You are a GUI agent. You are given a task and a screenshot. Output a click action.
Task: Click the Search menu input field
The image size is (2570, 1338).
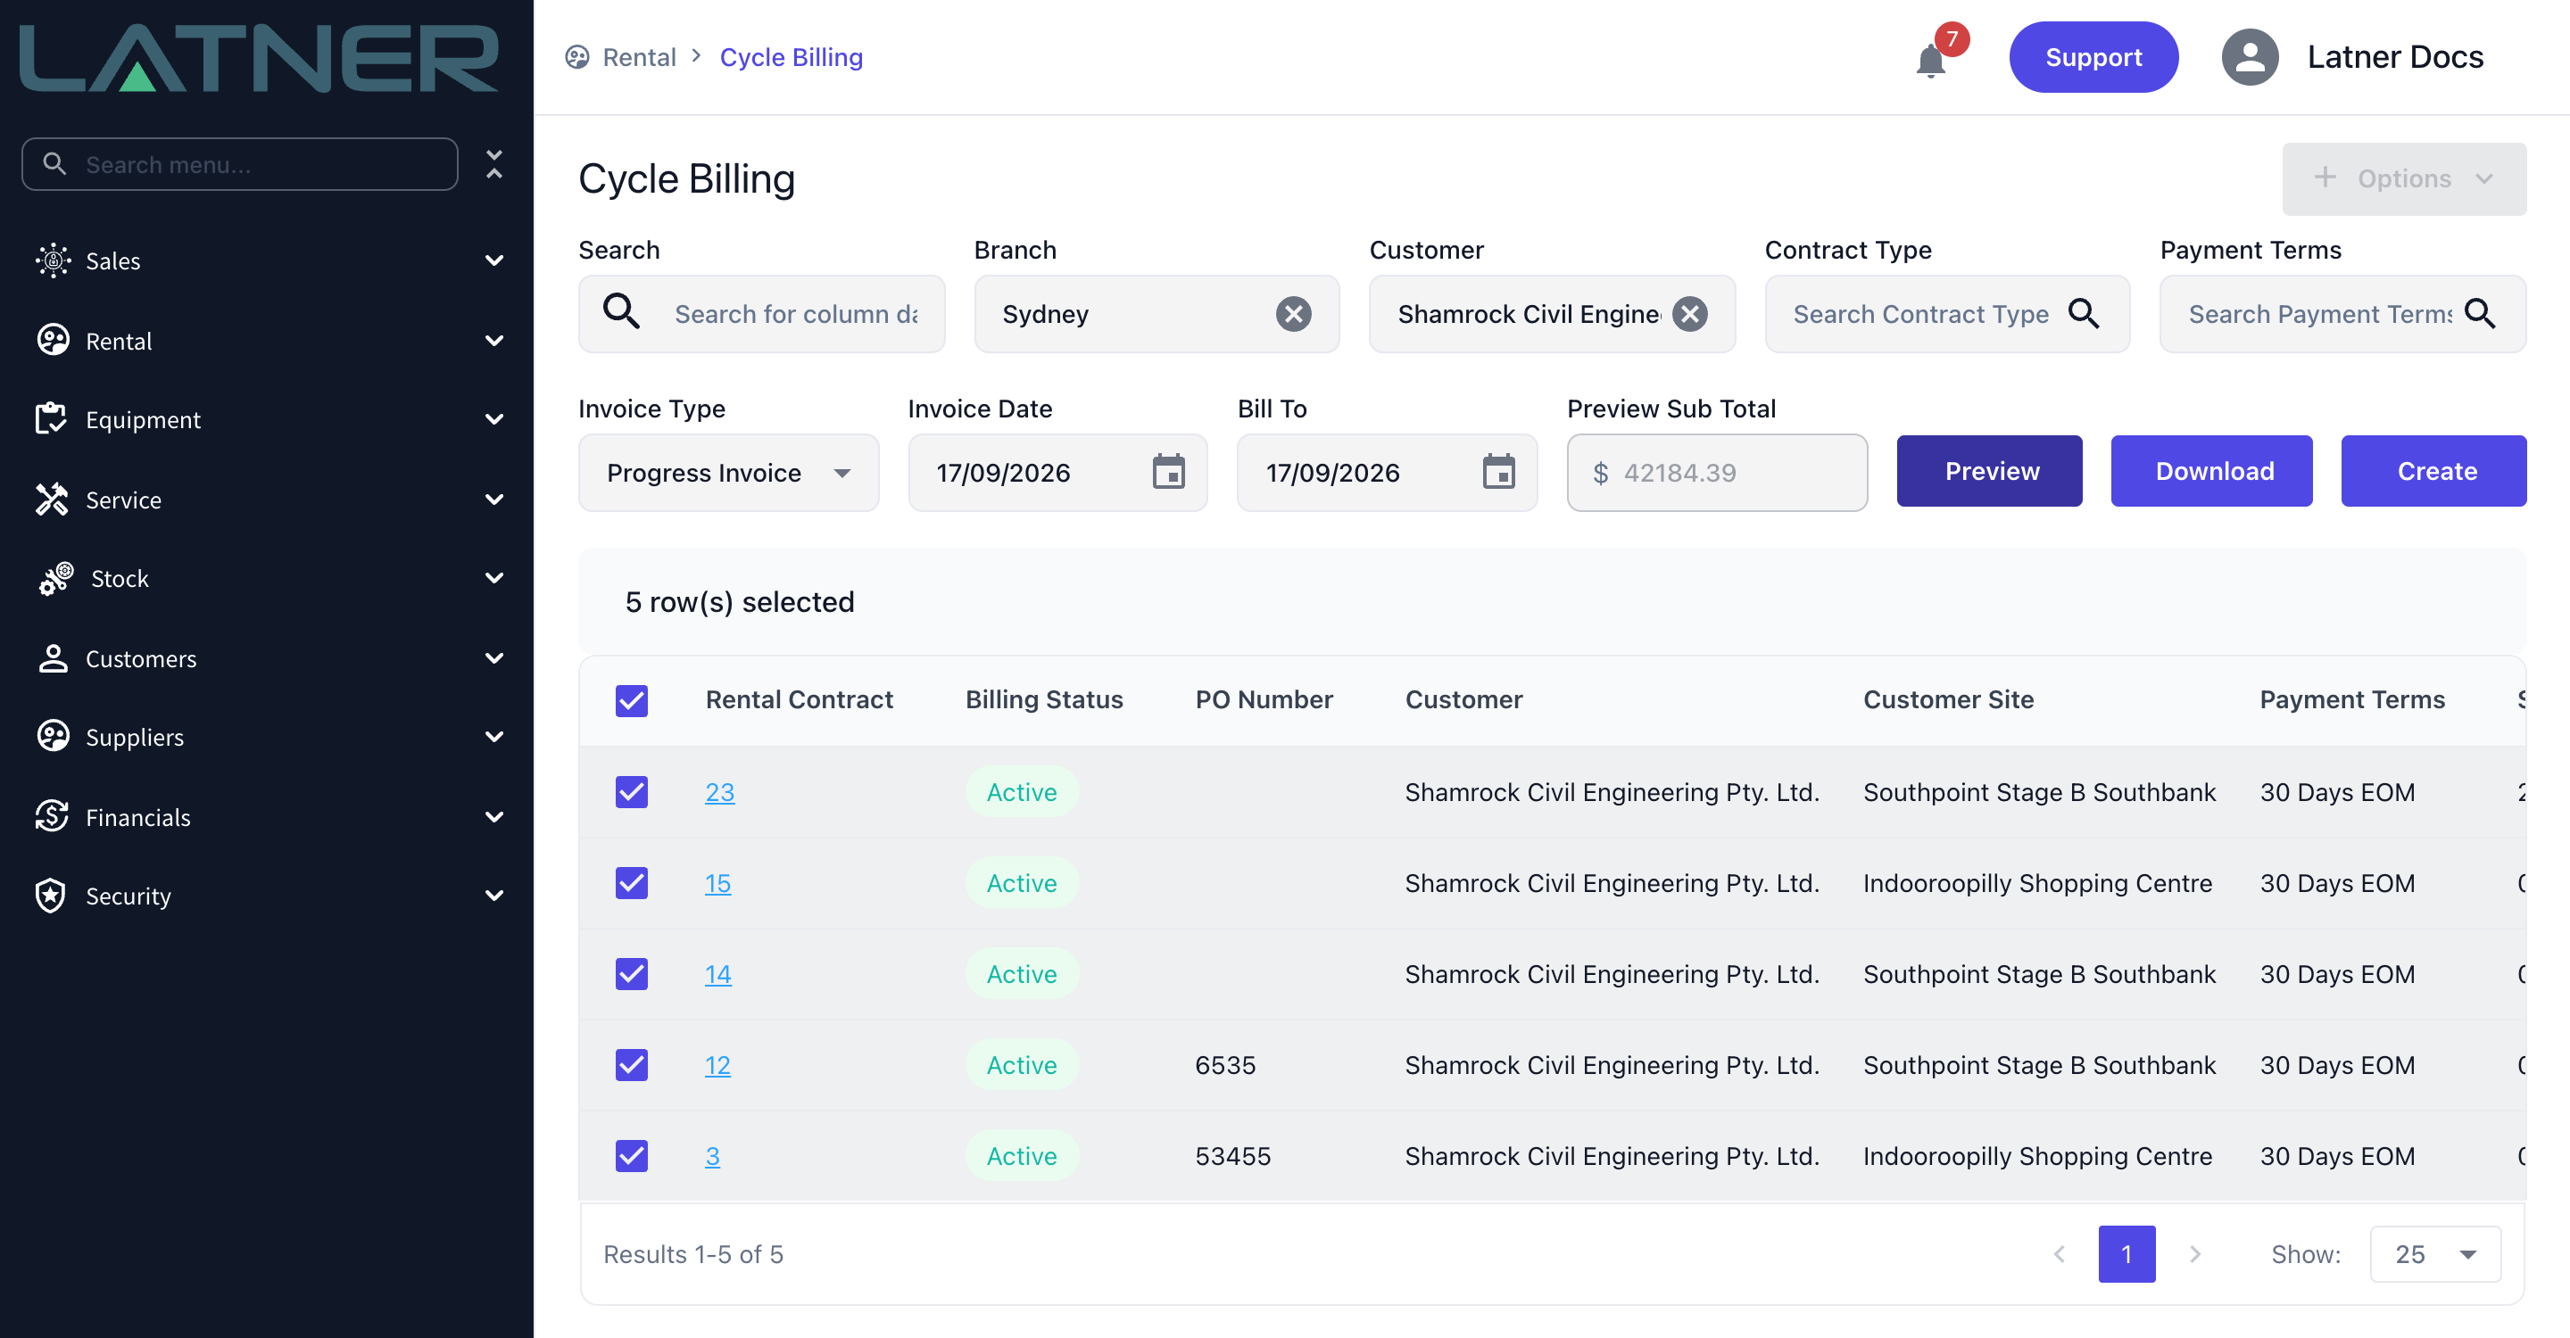point(239,164)
